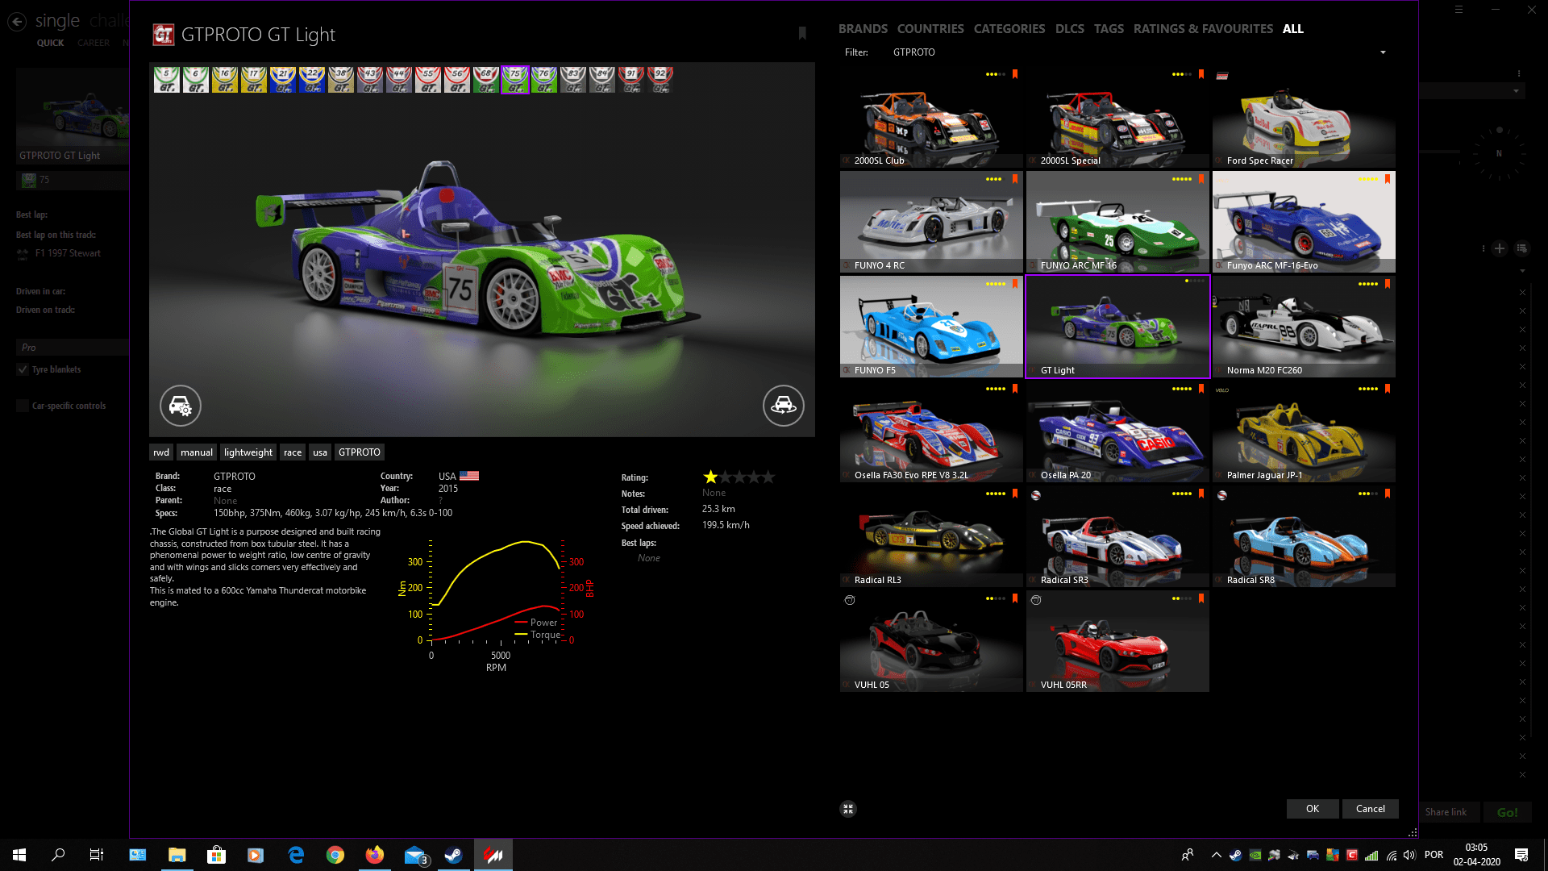Image resolution: width=1548 pixels, height=871 pixels.
Task: Switch to the TAGS tab
Action: click(x=1109, y=29)
